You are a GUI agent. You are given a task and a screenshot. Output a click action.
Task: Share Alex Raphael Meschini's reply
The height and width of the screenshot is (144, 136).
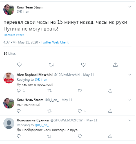(110, 91)
